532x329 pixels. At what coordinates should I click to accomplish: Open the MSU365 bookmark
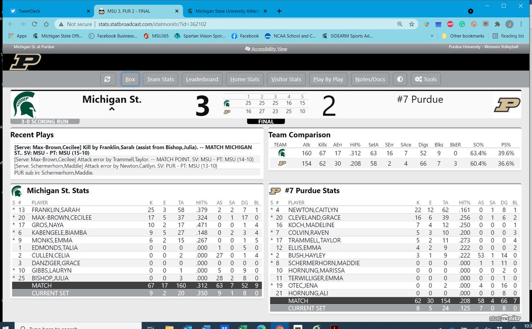(156, 36)
